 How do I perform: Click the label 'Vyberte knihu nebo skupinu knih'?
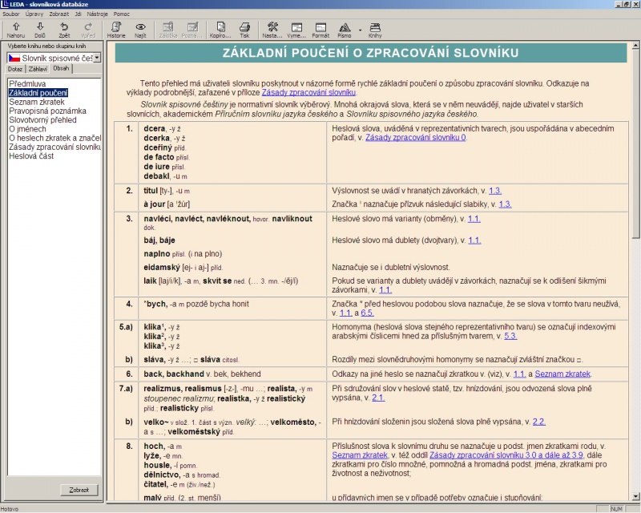[x=46, y=46]
